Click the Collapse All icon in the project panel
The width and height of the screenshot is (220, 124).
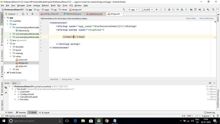tap(27, 14)
